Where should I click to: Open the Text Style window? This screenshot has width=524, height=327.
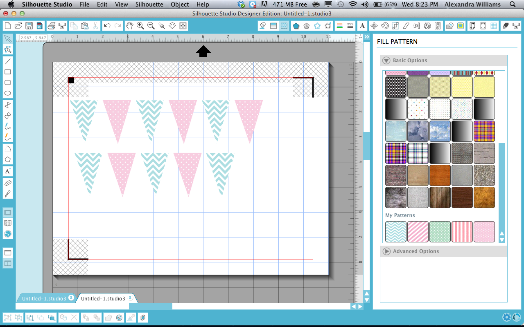363,26
